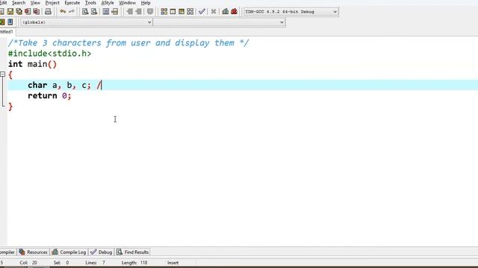Image resolution: width=478 pixels, height=268 pixels.
Task: Open the Execute menu
Action: click(x=72, y=3)
